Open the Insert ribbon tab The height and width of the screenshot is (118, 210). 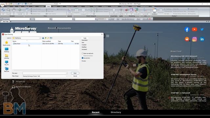click(34, 7)
